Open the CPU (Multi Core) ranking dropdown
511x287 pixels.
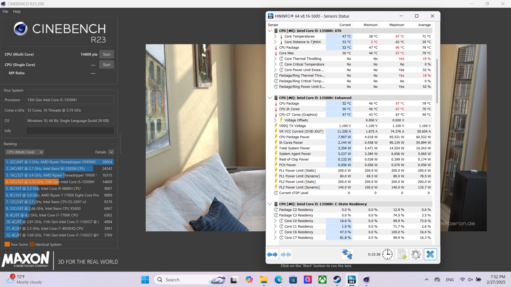click(24, 152)
